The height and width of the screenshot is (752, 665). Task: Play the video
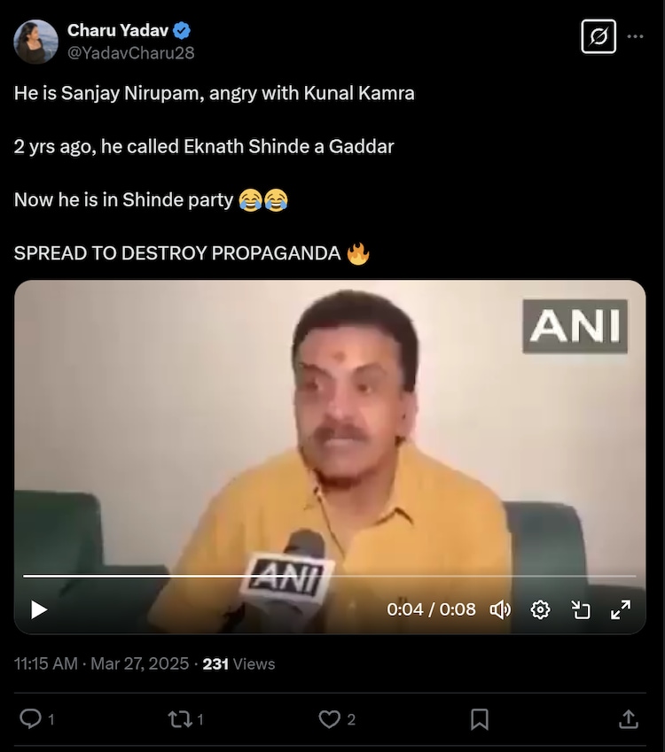click(39, 609)
